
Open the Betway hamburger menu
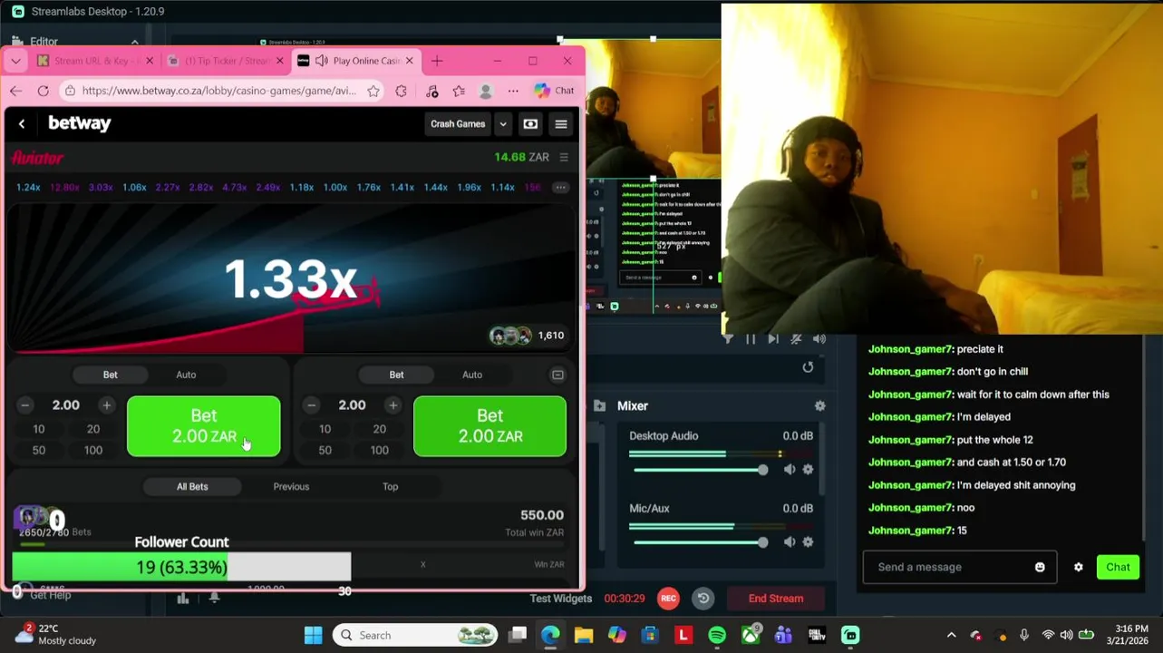(561, 124)
